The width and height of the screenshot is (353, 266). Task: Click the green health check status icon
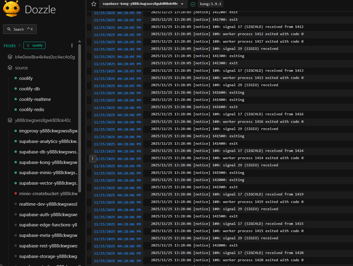(x=193, y=4)
